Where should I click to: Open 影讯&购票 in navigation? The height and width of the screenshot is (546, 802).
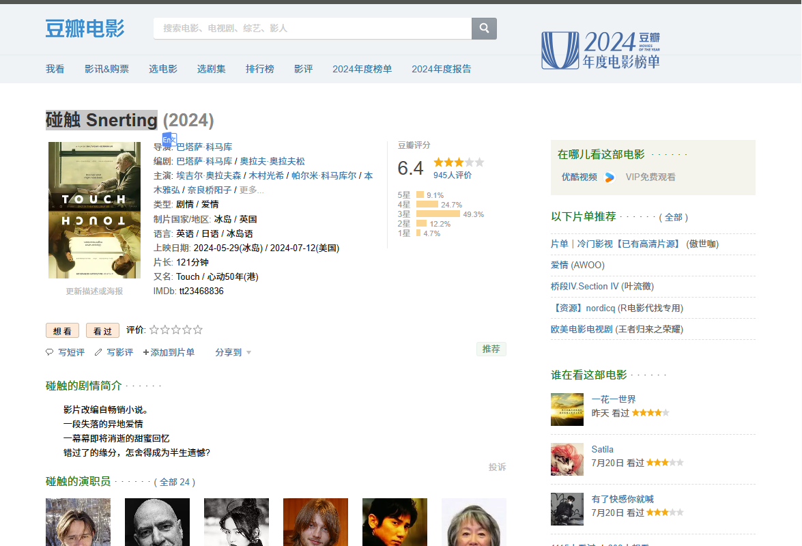point(107,69)
